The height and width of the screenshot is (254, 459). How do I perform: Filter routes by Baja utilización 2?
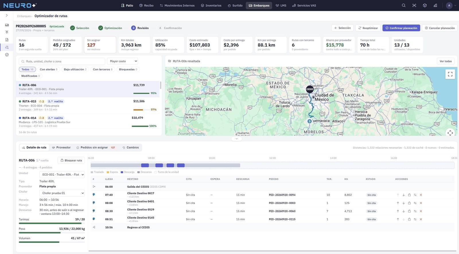pyautogui.click(x=75, y=69)
